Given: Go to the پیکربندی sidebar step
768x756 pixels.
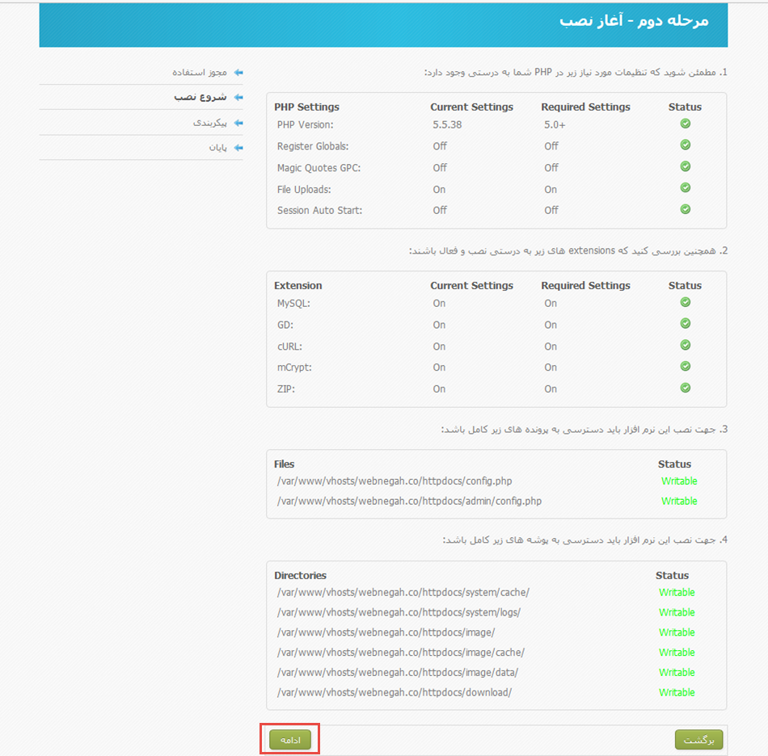Looking at the screenshot, I should coord(209,123).
